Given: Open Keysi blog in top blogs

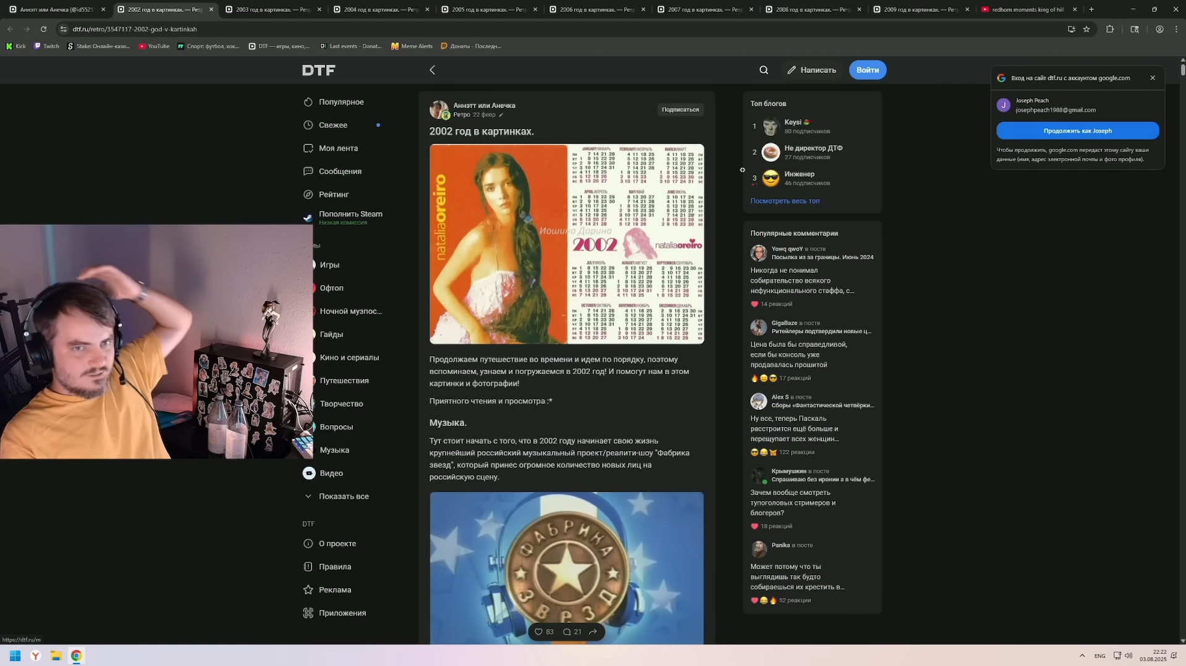Looking at the screenshot, I should point(793,122).
